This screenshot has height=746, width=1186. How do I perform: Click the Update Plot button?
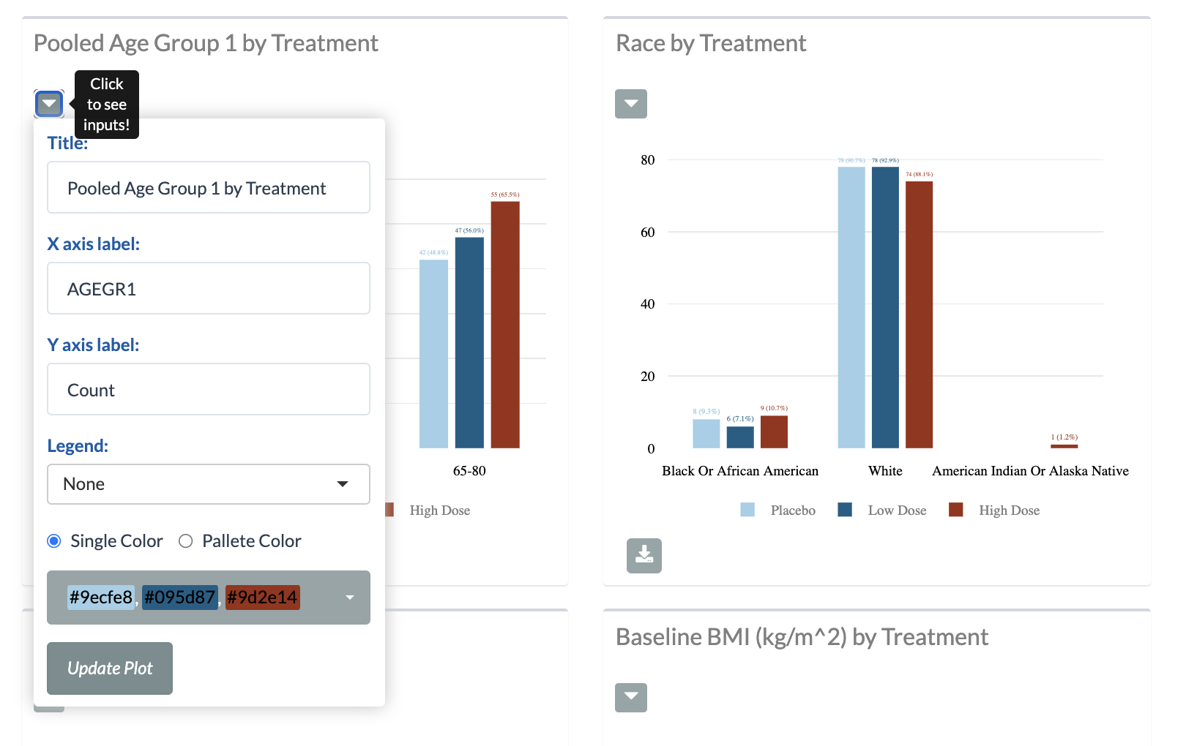tap(109, 668)
